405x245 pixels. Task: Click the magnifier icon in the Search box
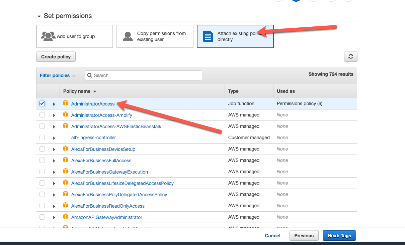[x=90, y=75]
